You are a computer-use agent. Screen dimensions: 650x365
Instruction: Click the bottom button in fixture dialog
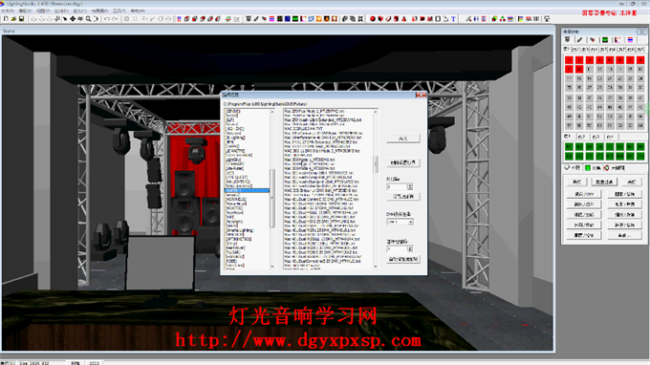point(403,259)
